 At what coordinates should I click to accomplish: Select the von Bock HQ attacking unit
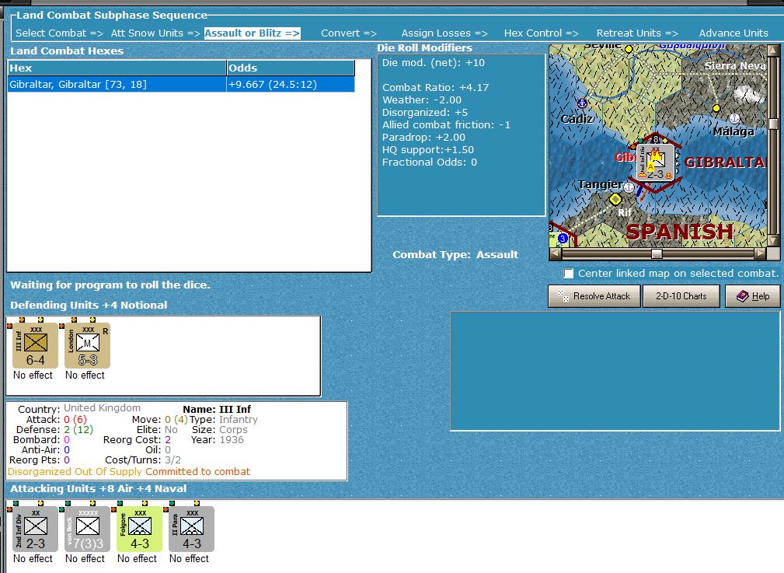point(87,529)
